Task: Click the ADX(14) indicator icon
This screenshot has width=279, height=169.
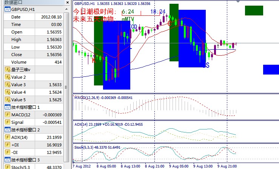Action: [x=8, y=137]
